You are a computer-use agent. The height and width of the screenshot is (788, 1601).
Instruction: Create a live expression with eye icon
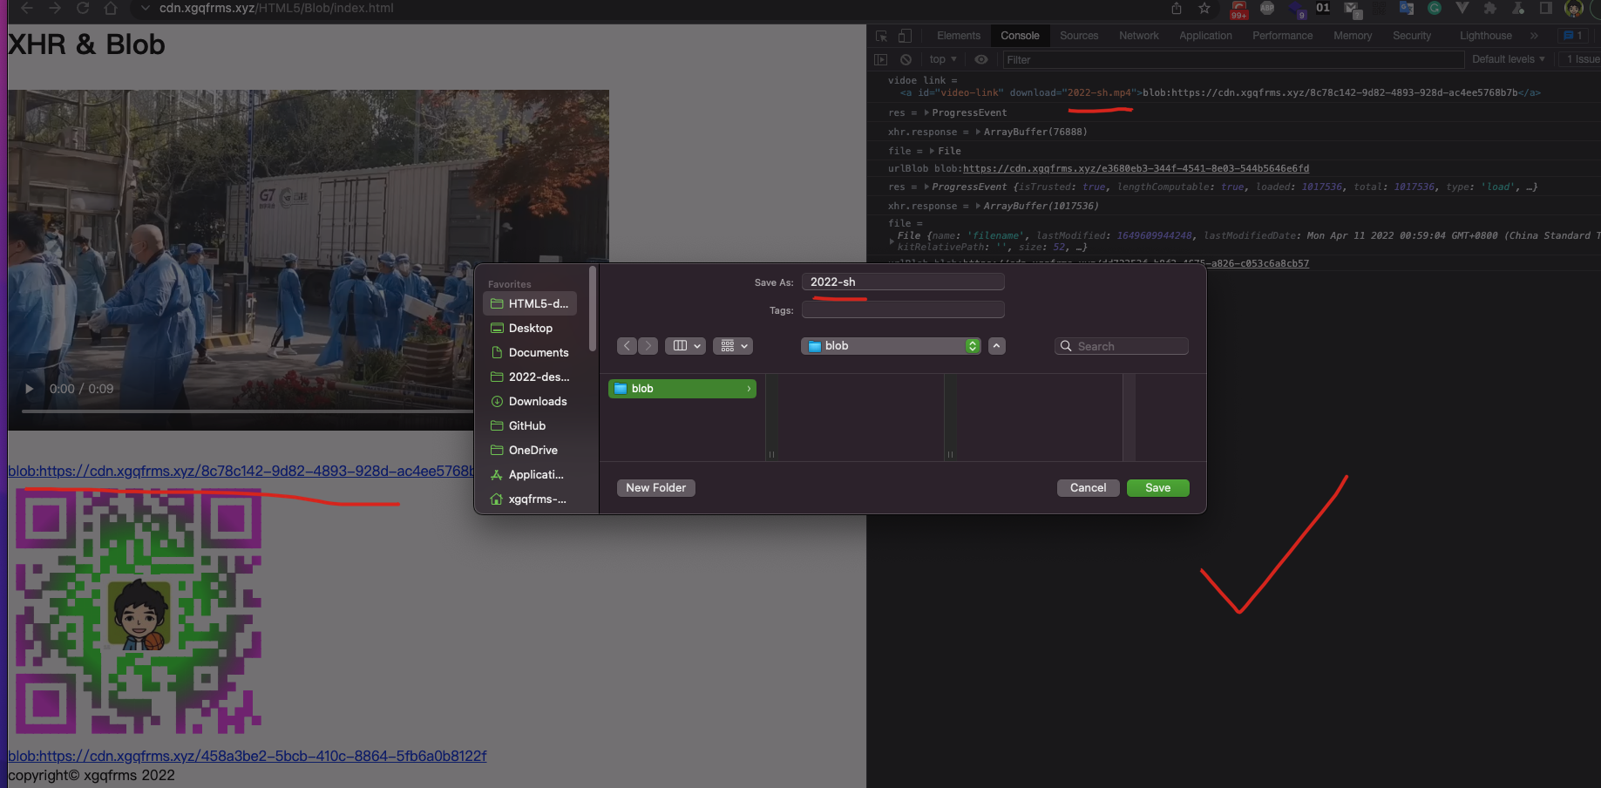[x=981, y=59]
